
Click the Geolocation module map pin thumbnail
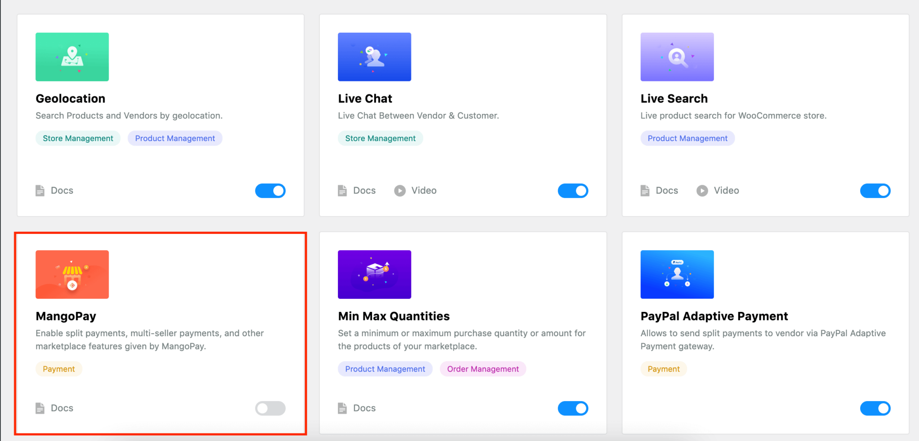[72, 57]
